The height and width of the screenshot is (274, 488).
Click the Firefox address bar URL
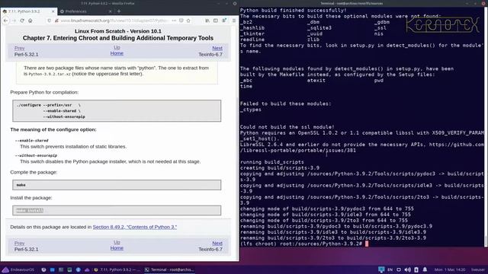point(114,21)
